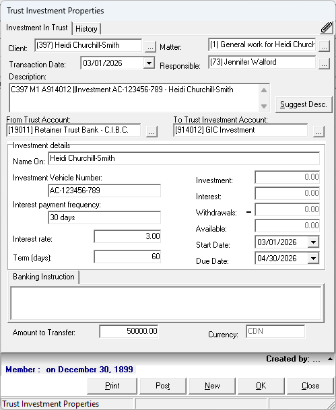Click the From Trust Account field
336x410 pixels.
tap(73, 130)
